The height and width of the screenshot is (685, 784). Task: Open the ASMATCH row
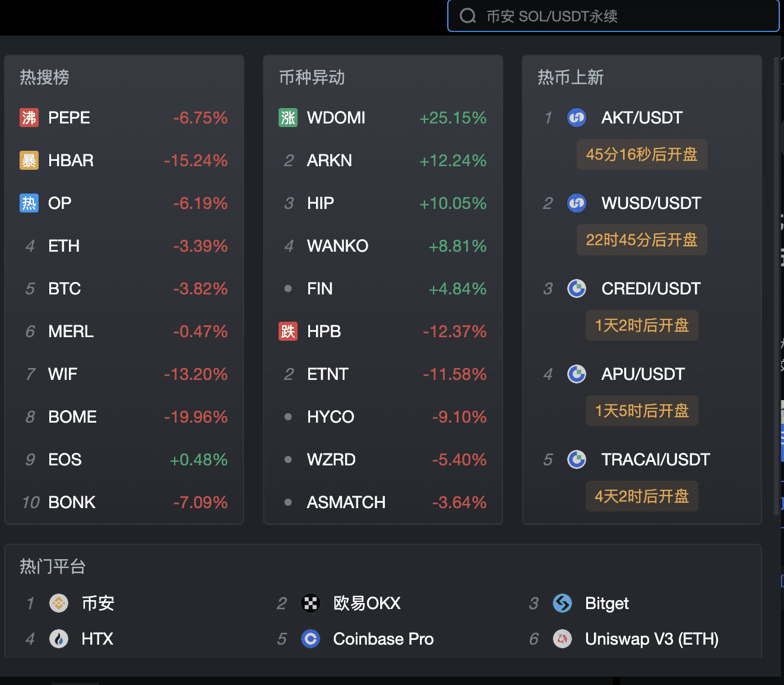383,502
